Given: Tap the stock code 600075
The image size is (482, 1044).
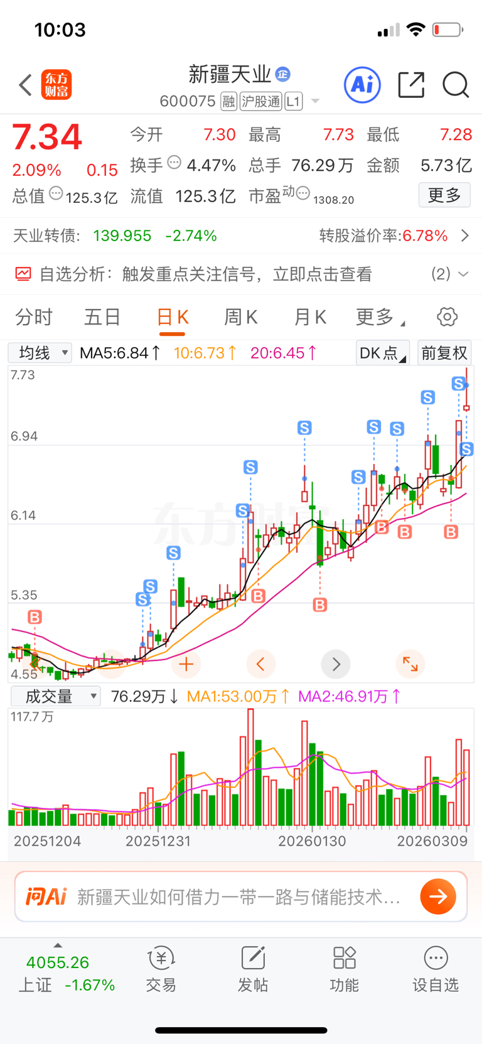Looking at the screenshot, I should [x=188, y=101].
